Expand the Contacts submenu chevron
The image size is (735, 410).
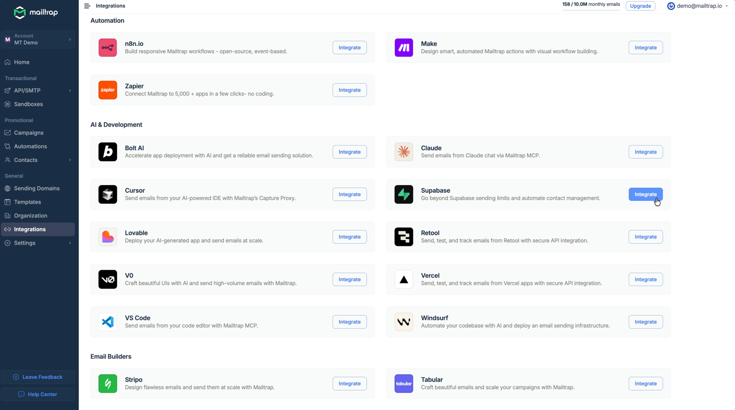coord(70,160)
